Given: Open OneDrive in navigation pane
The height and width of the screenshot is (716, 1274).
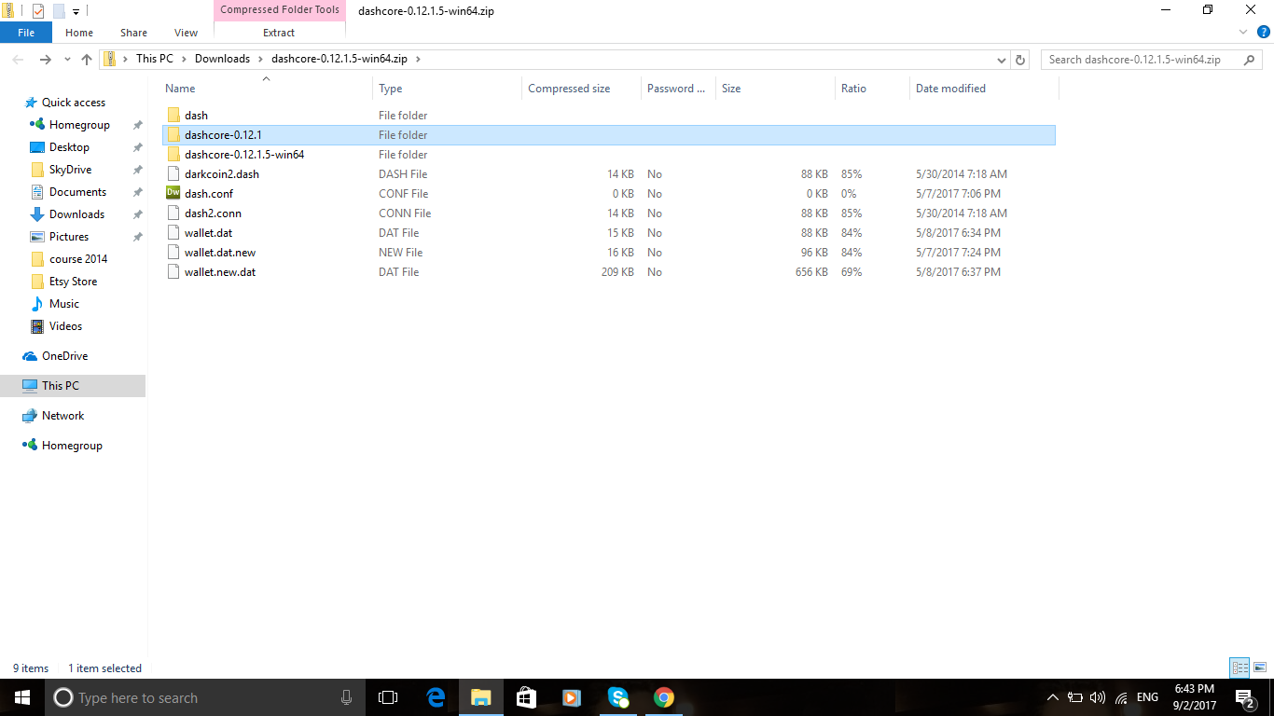Looking at the screenshot, I should coord(64,356).
